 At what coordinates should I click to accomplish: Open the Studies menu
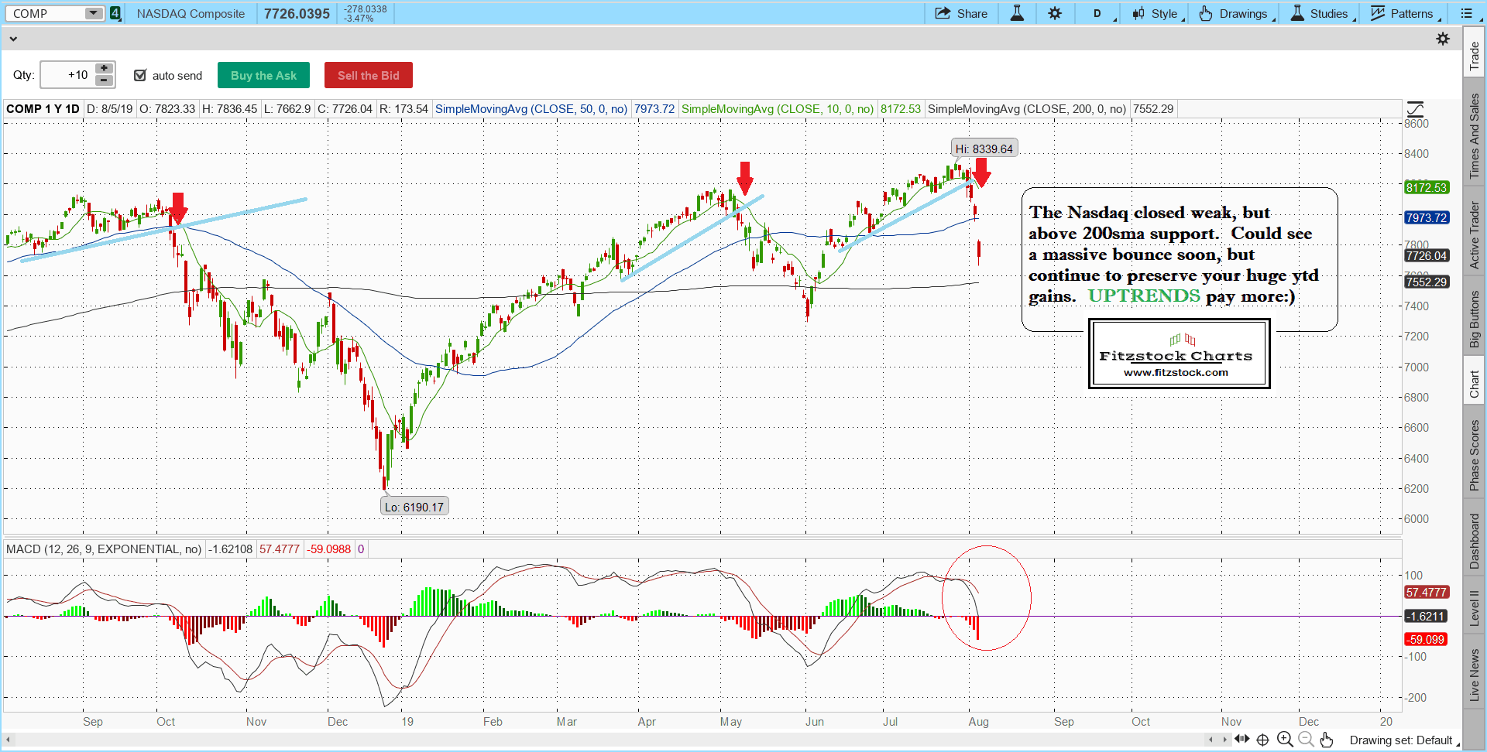click(x=1322, y=13)
